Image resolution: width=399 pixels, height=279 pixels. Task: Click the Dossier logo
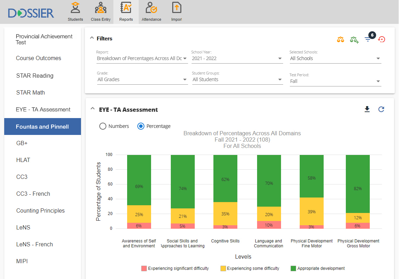[31, 13]
